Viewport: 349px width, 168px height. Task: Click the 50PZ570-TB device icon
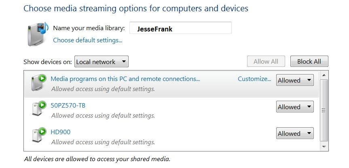click(38, 108)
